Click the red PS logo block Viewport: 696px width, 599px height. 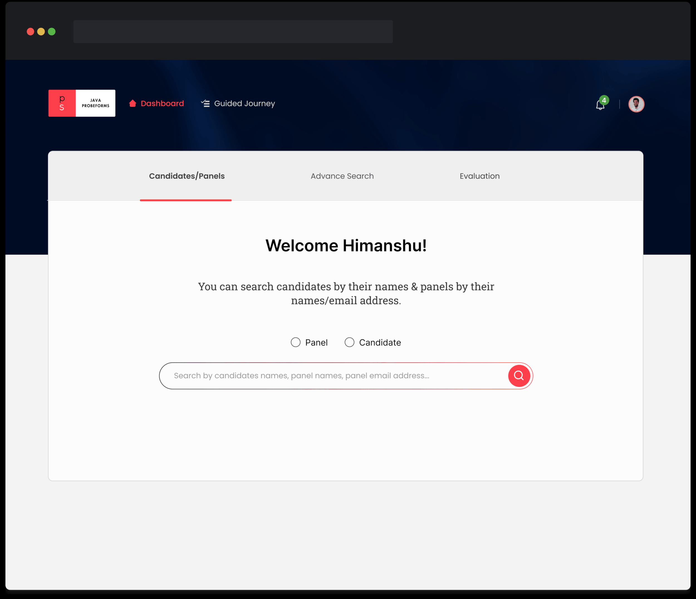62,103
